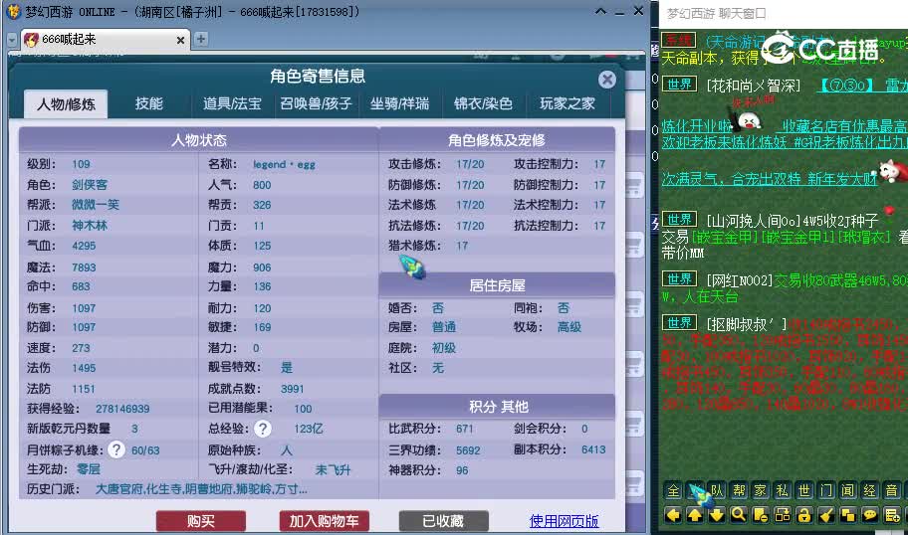Select the 家 chat channel button
908x535 pixels.
pyautogui.click(x=761, y=491)
